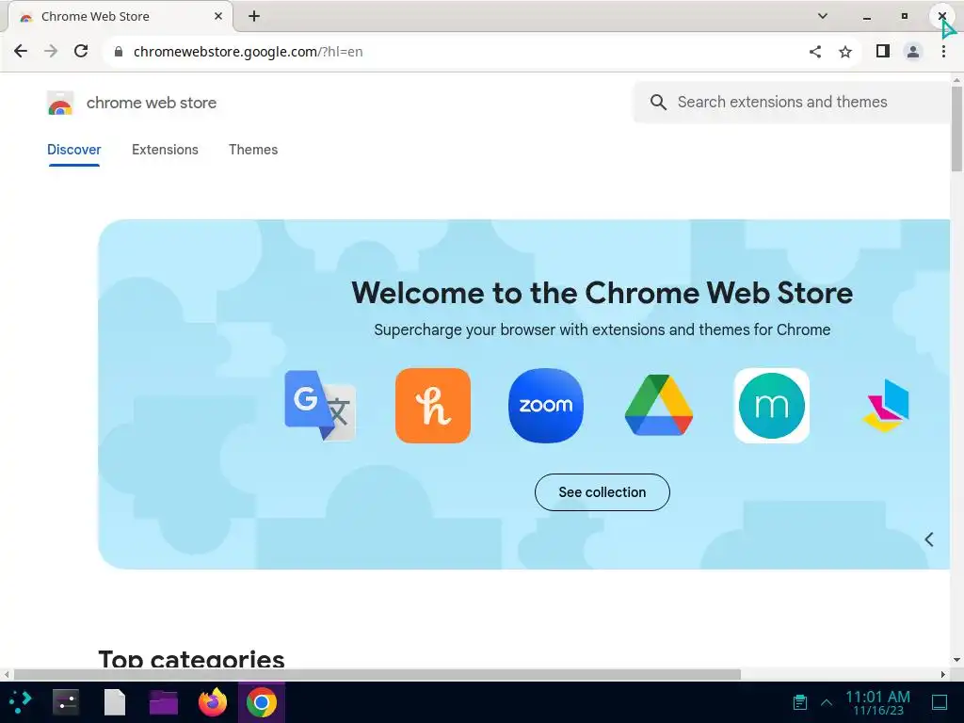The width and height of the screenshot is (964, 723).
Task: Launch Firefox from the taskbar
Action: [213, 702]
